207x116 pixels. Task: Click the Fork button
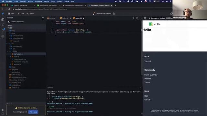tap(21, 14)
